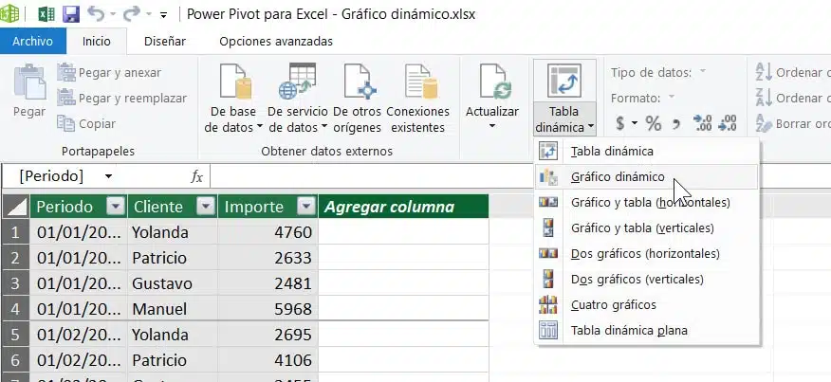Select row header 1

click(x=15, y=232)
